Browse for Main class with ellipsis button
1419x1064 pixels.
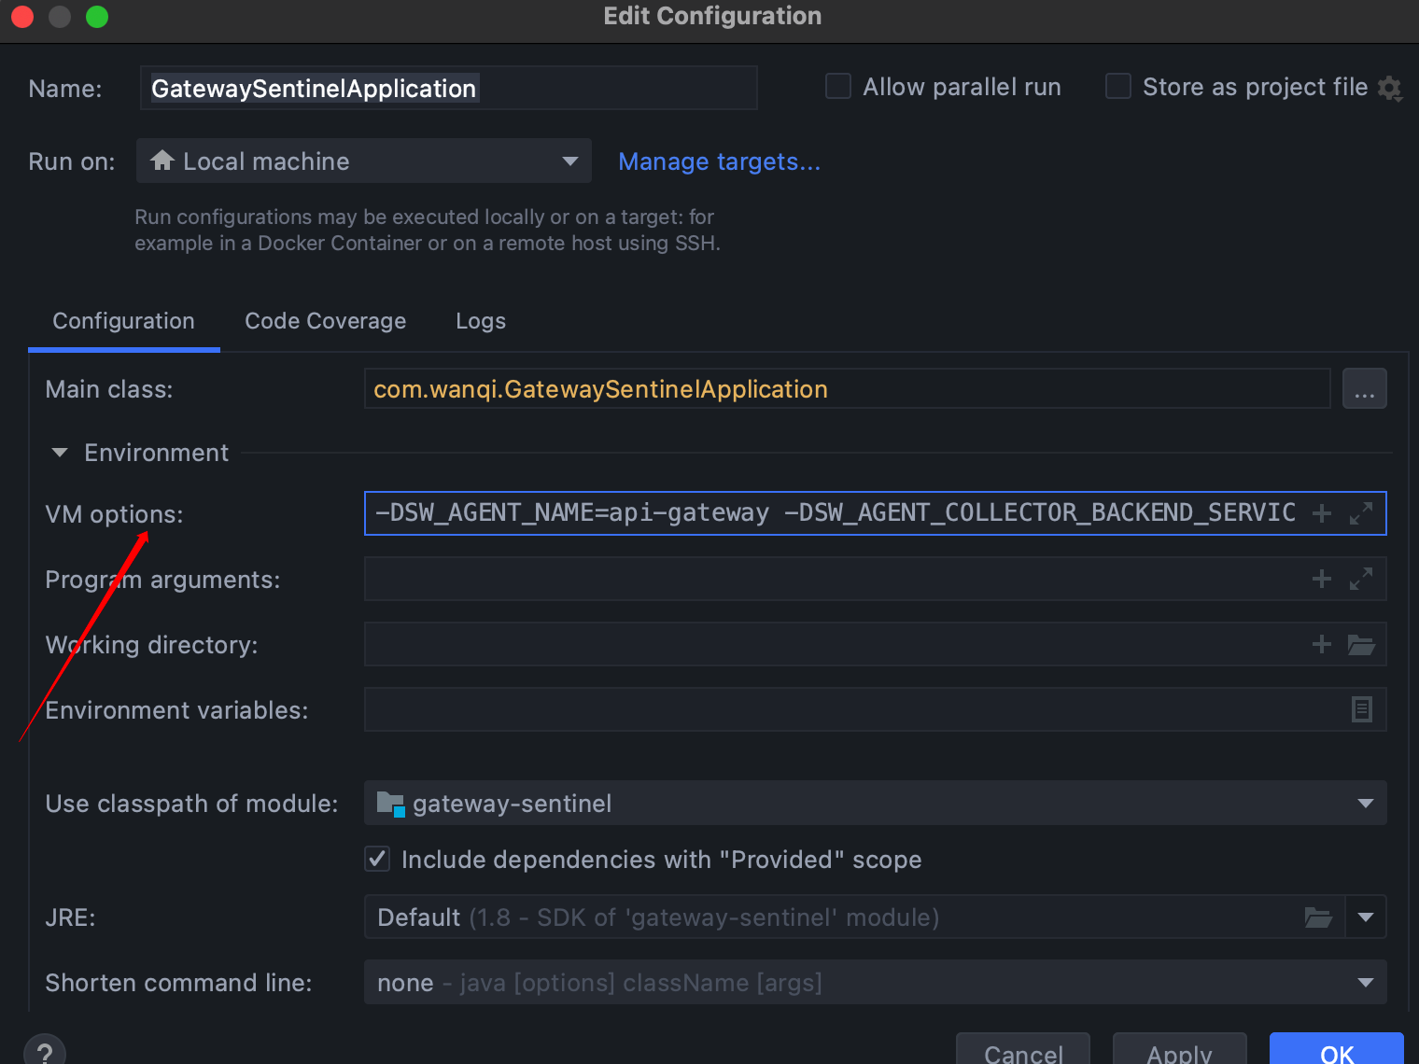click(1365, 388)
